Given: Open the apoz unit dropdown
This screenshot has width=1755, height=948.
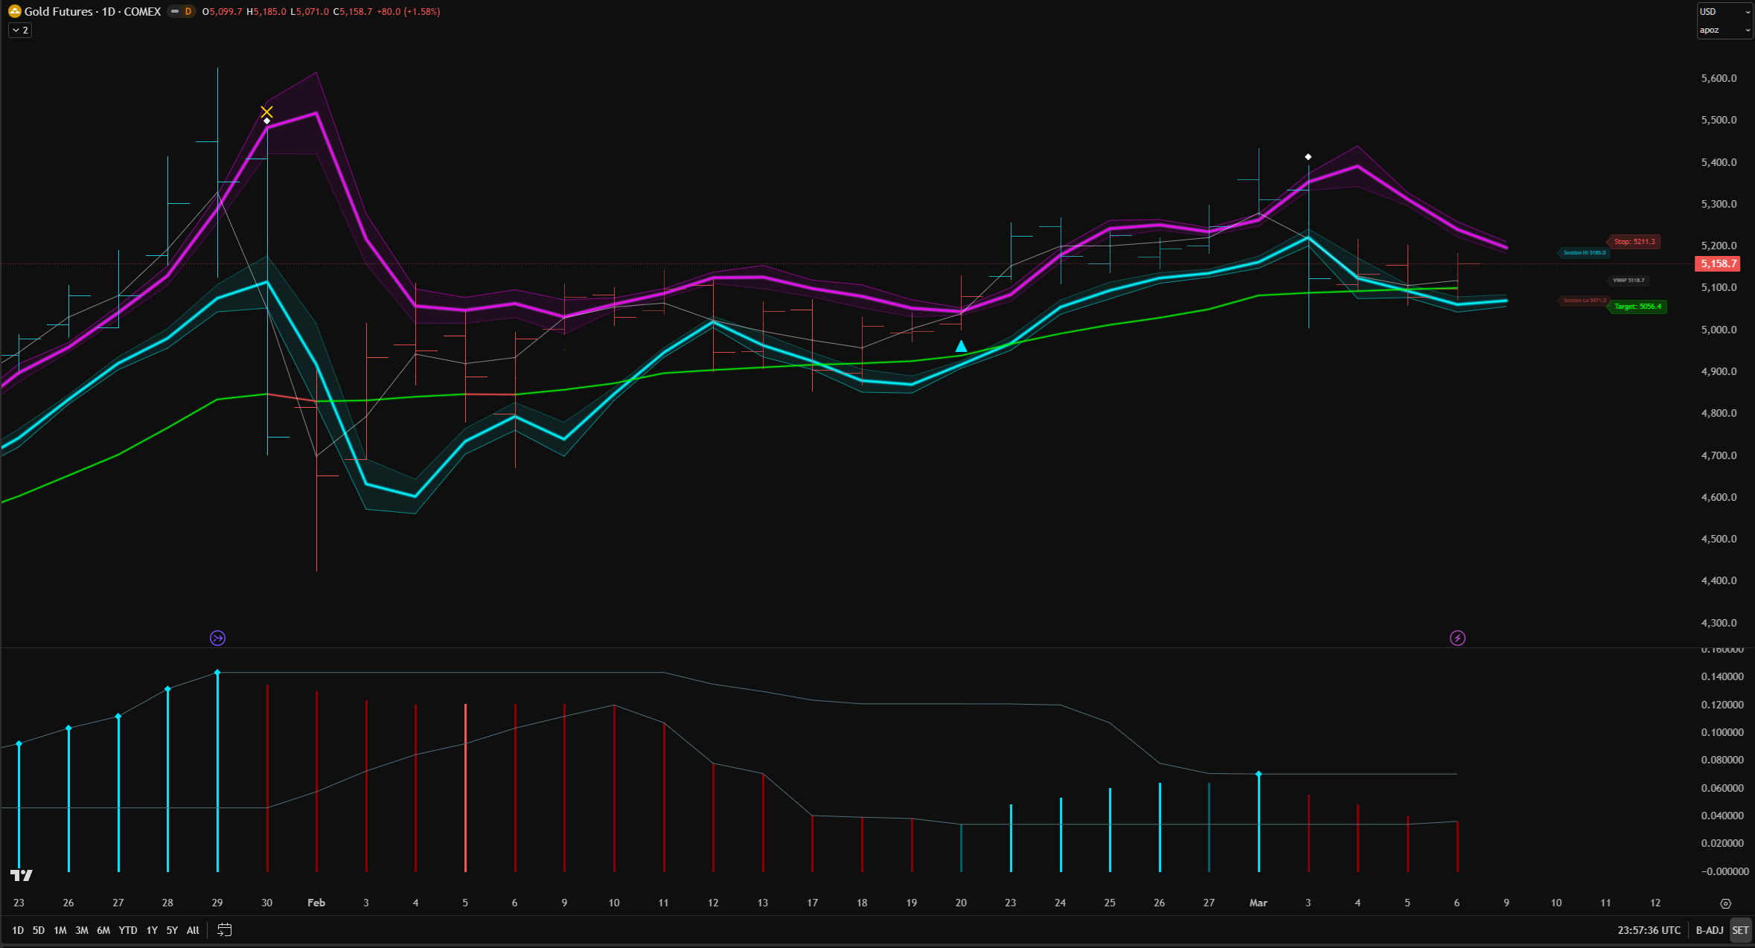Looking at the screenshot, I should tap(1724, 30).
